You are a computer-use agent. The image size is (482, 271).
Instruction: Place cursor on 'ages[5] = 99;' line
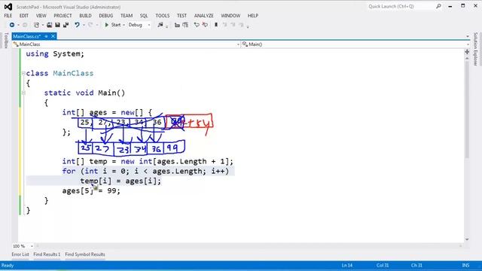pos(91,190)
